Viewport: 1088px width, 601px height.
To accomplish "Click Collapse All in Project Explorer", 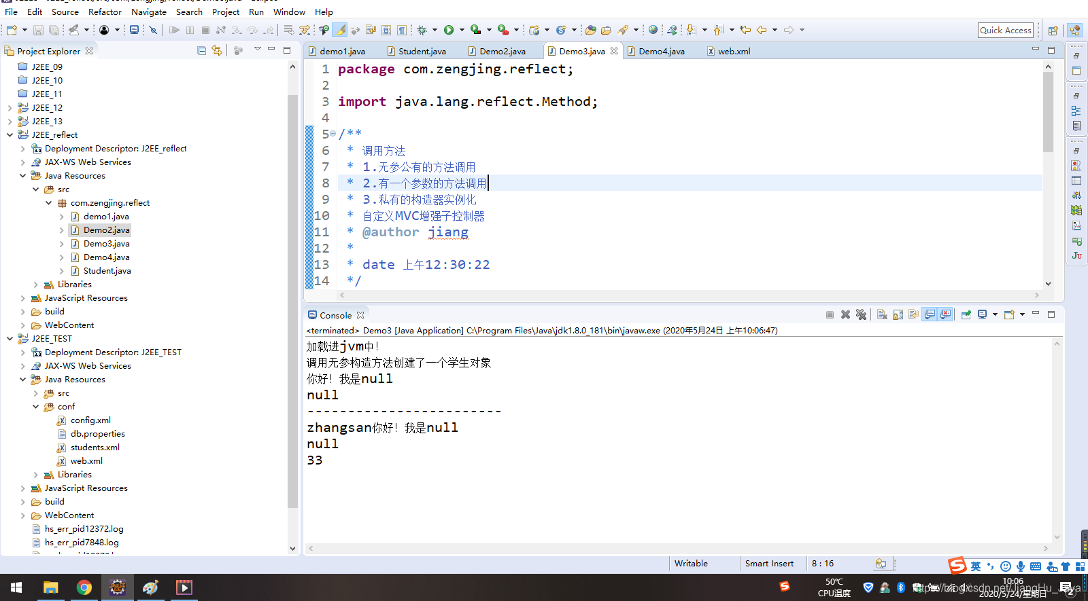I will pyautogui.click(x=201, y=51).
